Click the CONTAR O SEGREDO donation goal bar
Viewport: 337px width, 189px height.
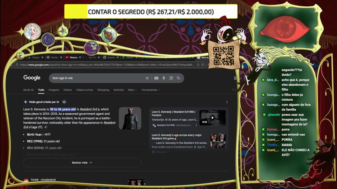(151, 12)
